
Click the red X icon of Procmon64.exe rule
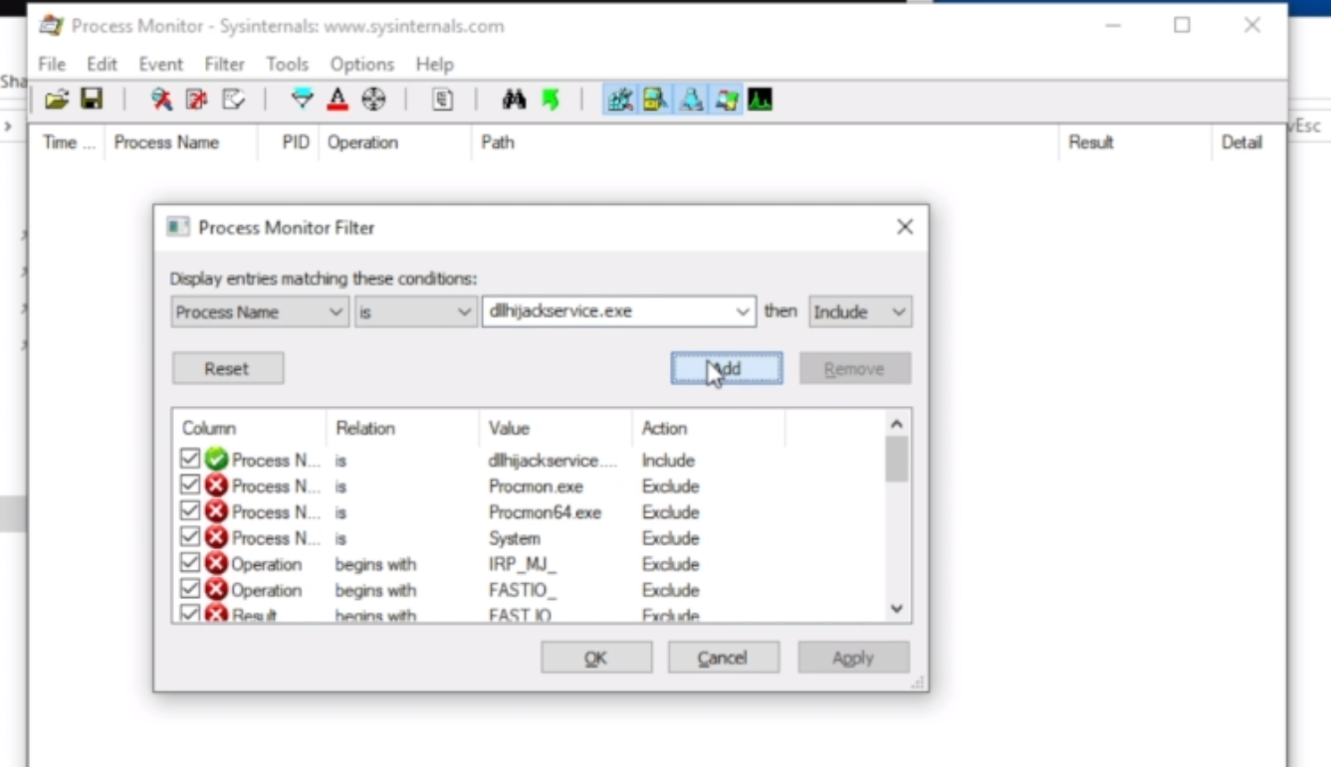216,511
